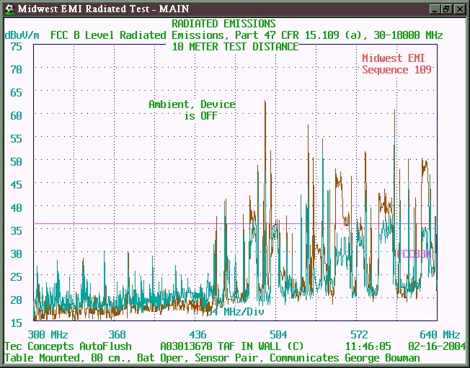Click the 75 value on vertical axis

click(x=17, y=46)
